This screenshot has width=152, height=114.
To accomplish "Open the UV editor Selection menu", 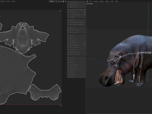I will coord(3,1).
